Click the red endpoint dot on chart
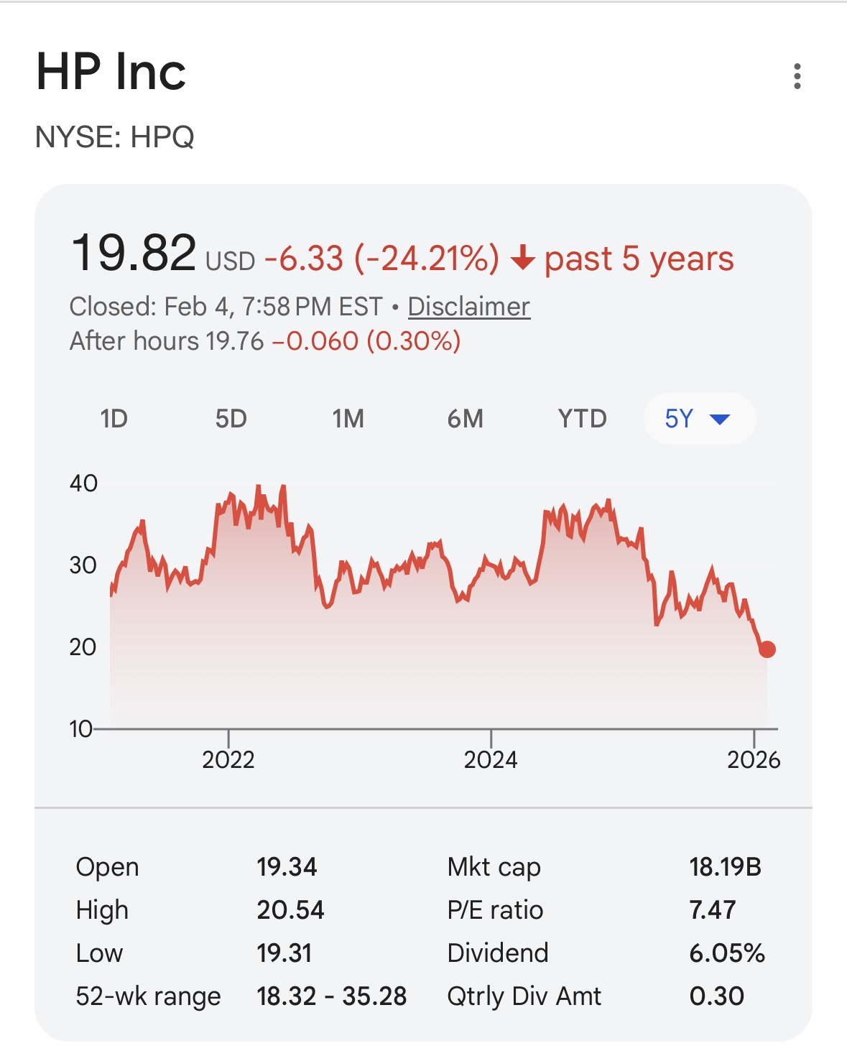This screenshot has height=1056, width=847. click(767, 649)
